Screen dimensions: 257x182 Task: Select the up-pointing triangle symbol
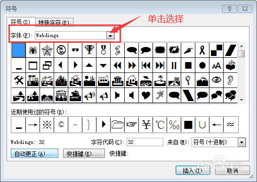click(89, 65)
